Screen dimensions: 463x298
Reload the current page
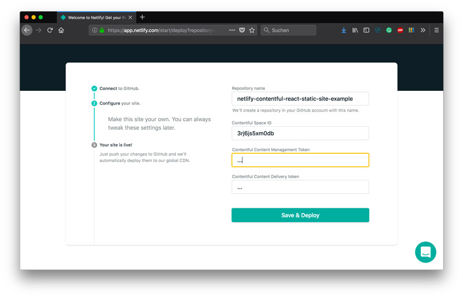point(50,30)
